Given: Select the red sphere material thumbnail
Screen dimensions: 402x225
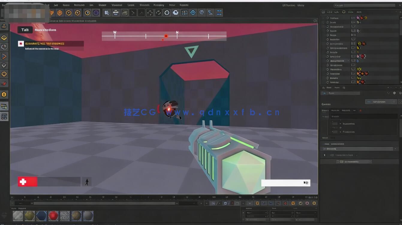Looking at the screenshot, I should click(53, 216).
